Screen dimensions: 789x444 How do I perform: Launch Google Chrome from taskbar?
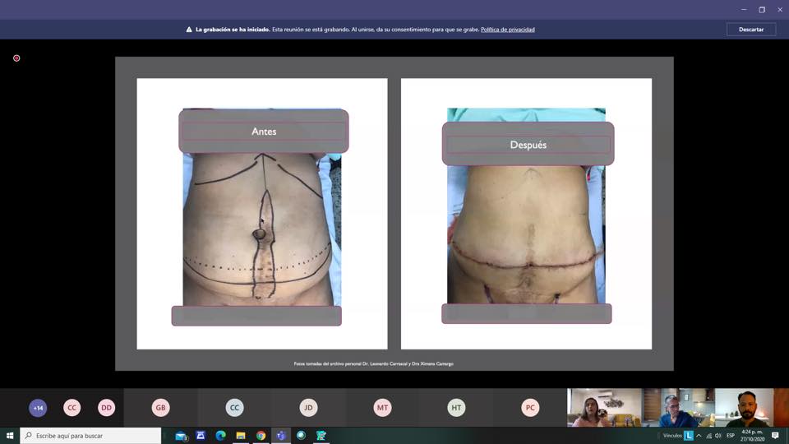coord(261,436)
